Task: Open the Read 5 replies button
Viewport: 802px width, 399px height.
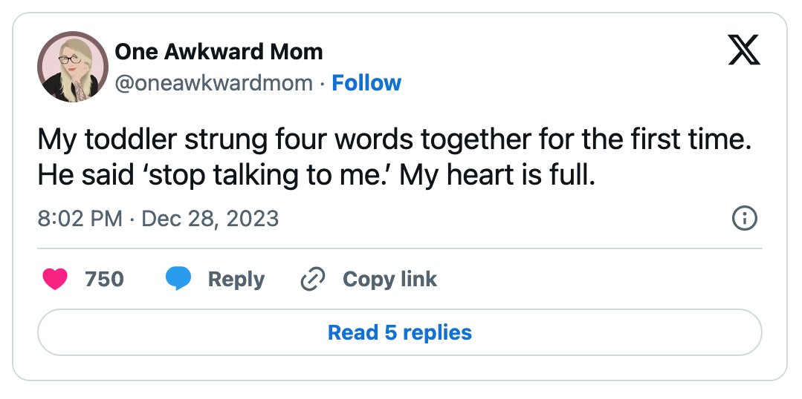Action: click(400, 332)
